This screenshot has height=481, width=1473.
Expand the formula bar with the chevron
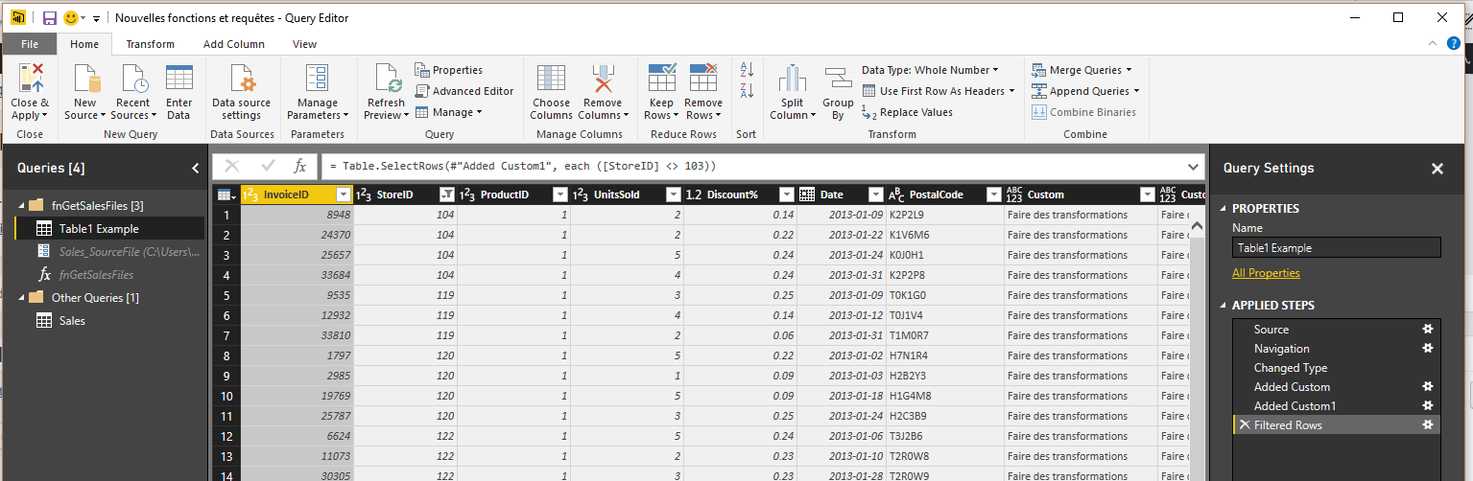[1194, 166]
